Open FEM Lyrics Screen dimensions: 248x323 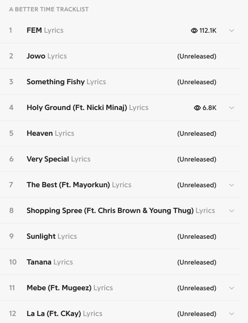45,30
